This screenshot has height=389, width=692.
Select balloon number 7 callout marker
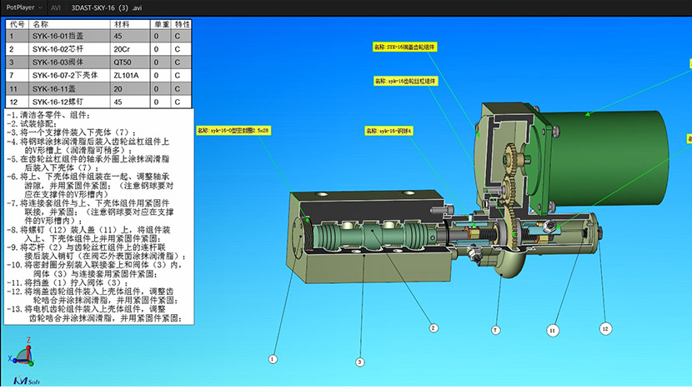(x=495, y=330)
